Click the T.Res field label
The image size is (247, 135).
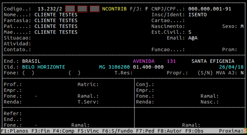124,73
